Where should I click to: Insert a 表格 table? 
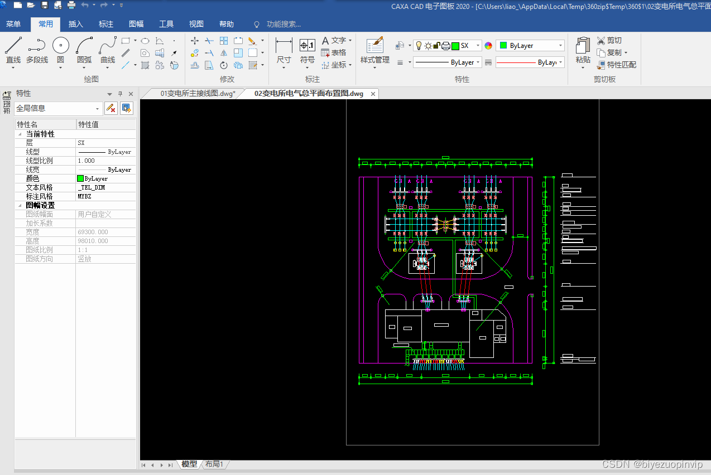pos(334,52)
